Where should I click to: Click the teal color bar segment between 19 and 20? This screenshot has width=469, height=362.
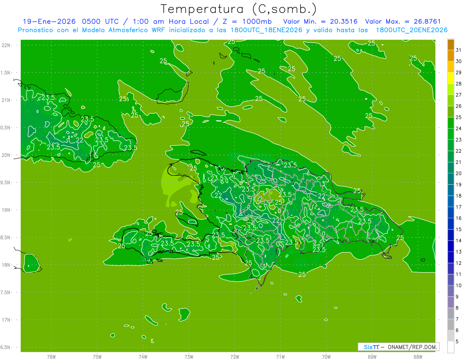click(451, 179)
